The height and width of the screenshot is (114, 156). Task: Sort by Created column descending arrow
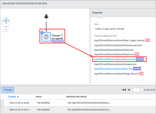pyautogui.click(x=18, y=97)
